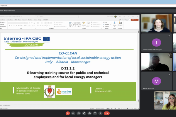Screen dimensions: 176x117
Task: Raise hand in the meeting
Action: 84,113
